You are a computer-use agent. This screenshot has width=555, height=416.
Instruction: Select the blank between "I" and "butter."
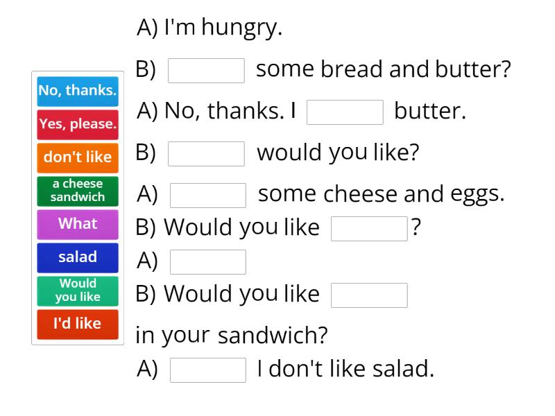click(345, 112)
